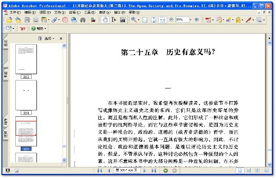Go to previous page arrow
Screen dimensions: 276x178
pyautogui.click(x=109, y=171)
